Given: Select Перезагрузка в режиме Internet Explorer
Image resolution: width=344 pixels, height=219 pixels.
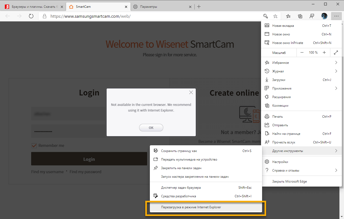Looking at the screenshot, I should pyautogui.click(x=206, y=207).
